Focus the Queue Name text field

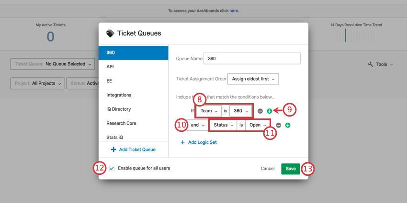pyautogui.click(x=252, y=58)
